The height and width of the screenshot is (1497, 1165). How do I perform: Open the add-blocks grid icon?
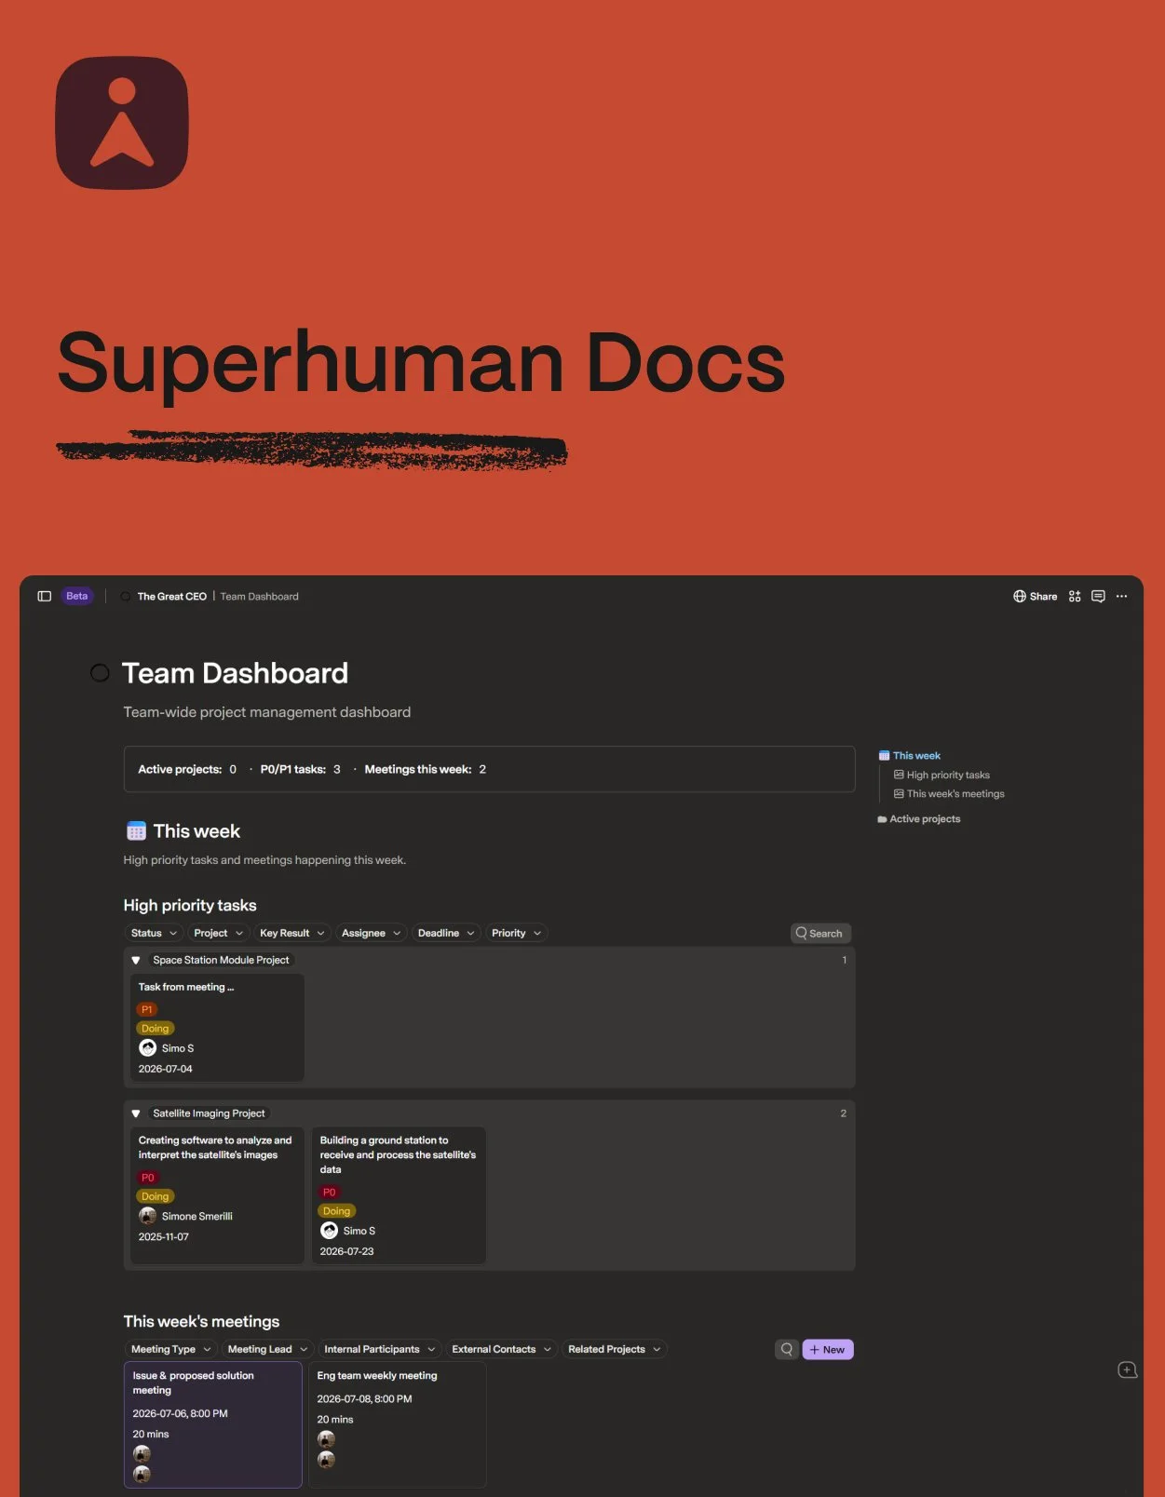click(1075, 597)
